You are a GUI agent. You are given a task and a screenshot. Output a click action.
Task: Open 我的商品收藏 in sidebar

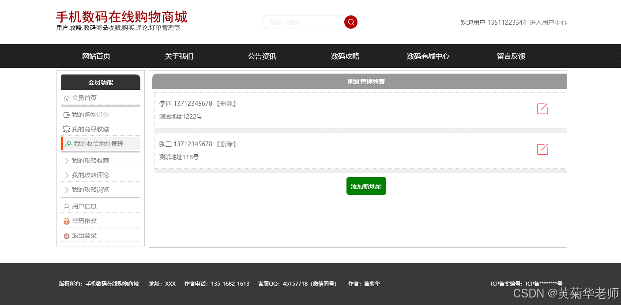click(90, 129)
